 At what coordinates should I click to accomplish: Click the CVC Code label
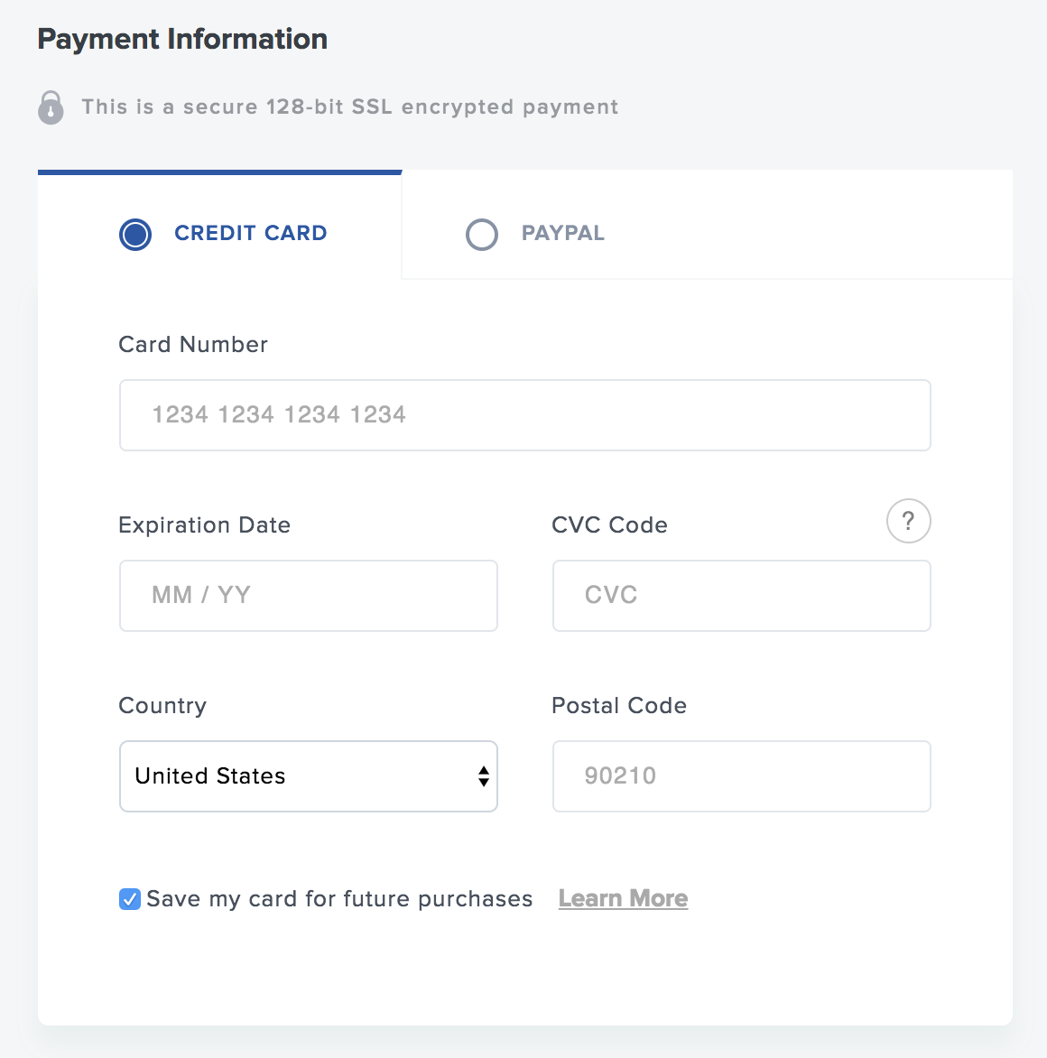click(609, 525)
